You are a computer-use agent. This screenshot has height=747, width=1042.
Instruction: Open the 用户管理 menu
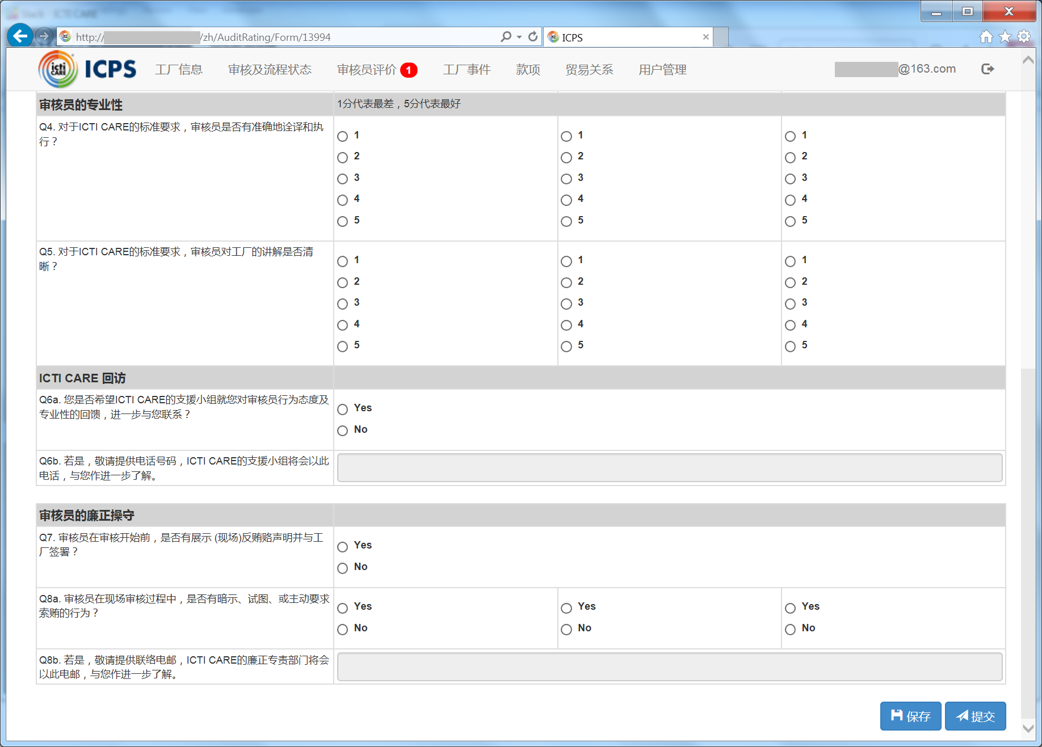[662, 70]
